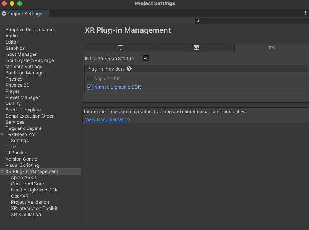Screen dimensions: 309x230
Task: Click the Niantic Lightship SDK provider label
Action: click(x=118, y=87)
